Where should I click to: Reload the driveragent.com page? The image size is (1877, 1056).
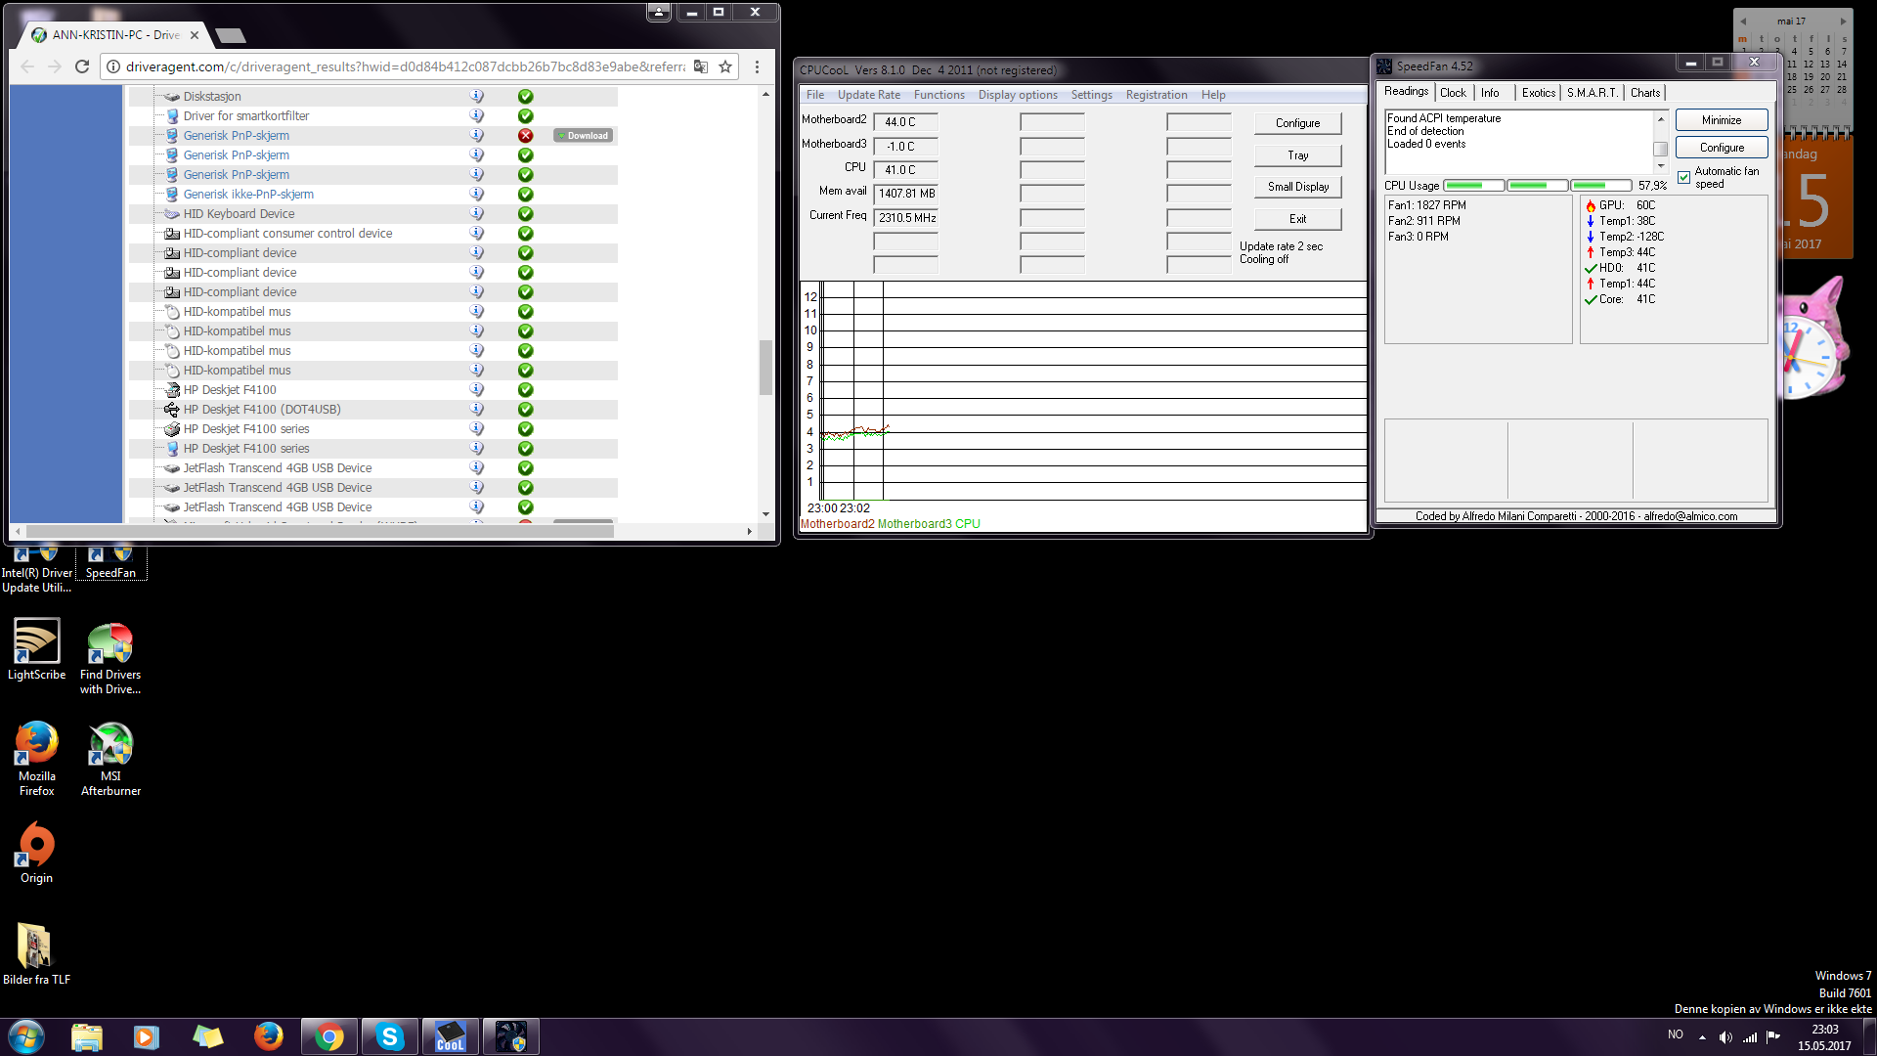[x=82, y=66]
